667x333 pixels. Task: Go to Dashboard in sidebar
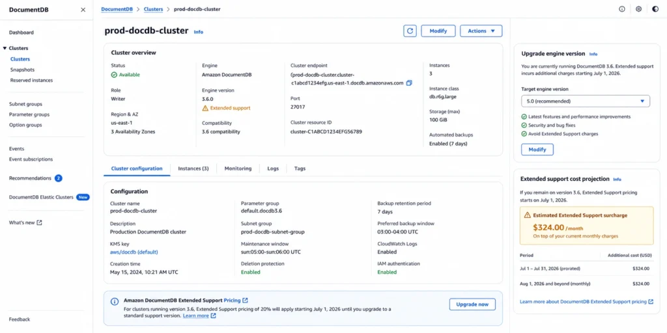[21, 33]
